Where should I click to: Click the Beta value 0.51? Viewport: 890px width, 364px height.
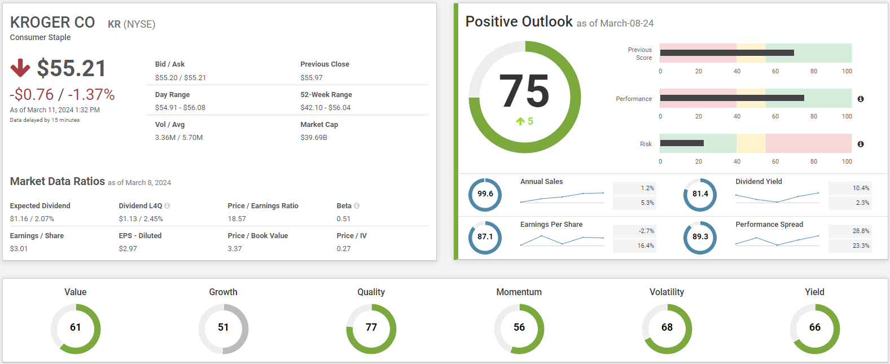coord(344,219)
